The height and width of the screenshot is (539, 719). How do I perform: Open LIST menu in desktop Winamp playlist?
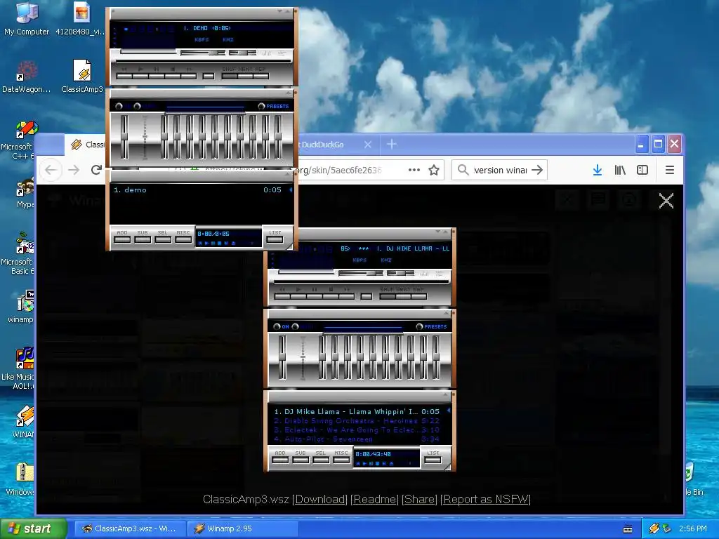click(275, 239)
